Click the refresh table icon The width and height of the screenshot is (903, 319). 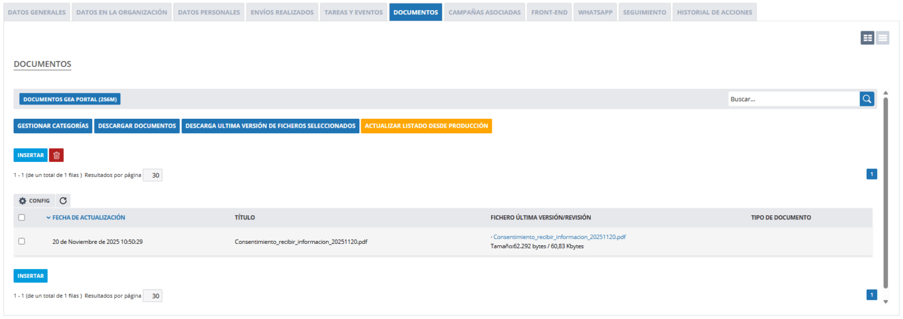tap(63, 201)
